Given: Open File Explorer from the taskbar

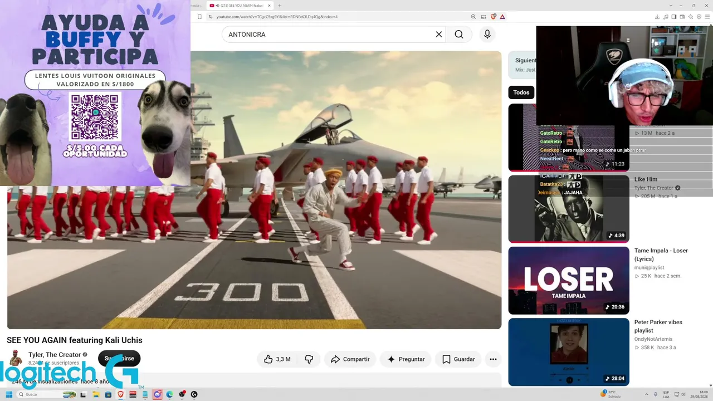Looking at the screenshot, I should 96,394.
